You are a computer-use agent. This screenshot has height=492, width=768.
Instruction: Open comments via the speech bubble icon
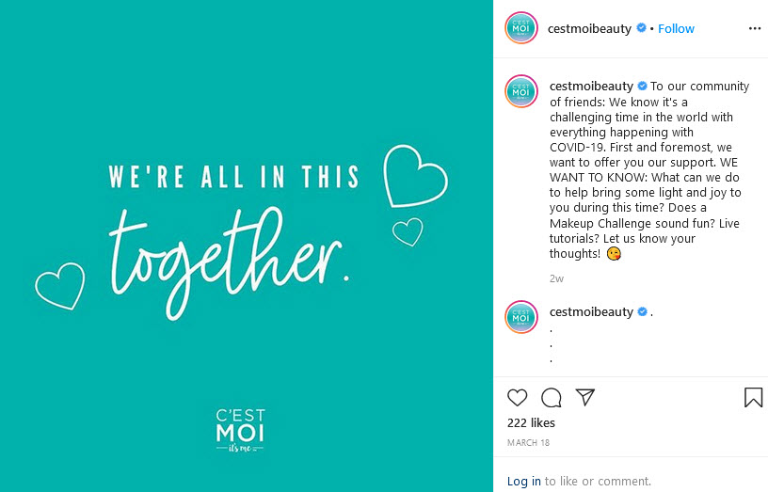[x=551, y=398]
